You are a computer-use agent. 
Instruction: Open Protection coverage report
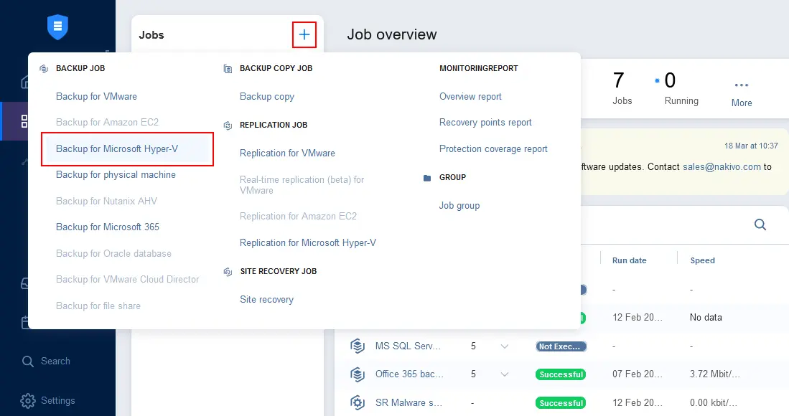pos(493,148)
